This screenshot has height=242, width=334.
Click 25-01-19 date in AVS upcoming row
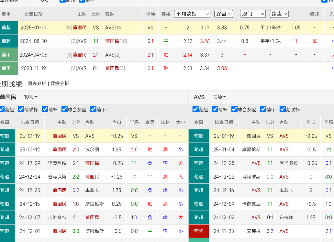[x=224, y=136]
